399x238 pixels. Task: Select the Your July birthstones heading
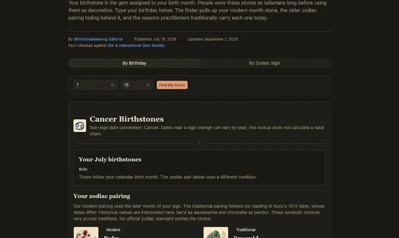pyautogui.click(x=110, y=159)
